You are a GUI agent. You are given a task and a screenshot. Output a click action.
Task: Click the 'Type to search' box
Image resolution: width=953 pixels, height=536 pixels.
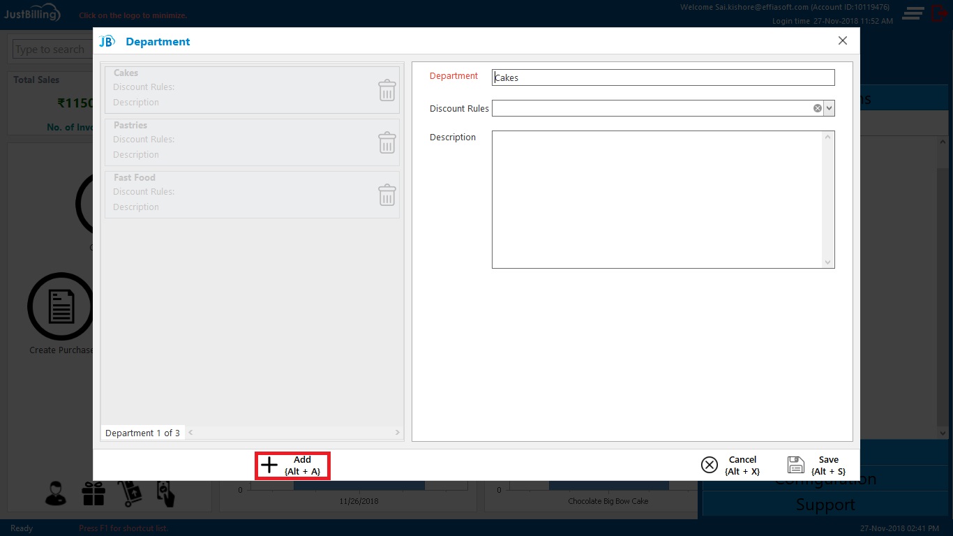click(x=53, y=50)
